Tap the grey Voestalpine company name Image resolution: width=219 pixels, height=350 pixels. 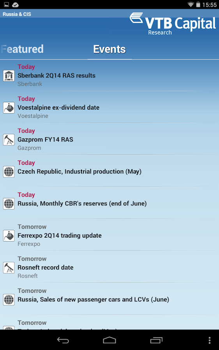(x=33, y=116)
